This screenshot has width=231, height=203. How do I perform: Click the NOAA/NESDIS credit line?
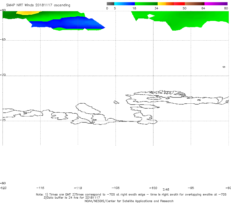[x=129, y=201]
